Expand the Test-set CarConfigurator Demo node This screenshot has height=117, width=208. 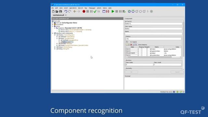click(x=53, y=23)
